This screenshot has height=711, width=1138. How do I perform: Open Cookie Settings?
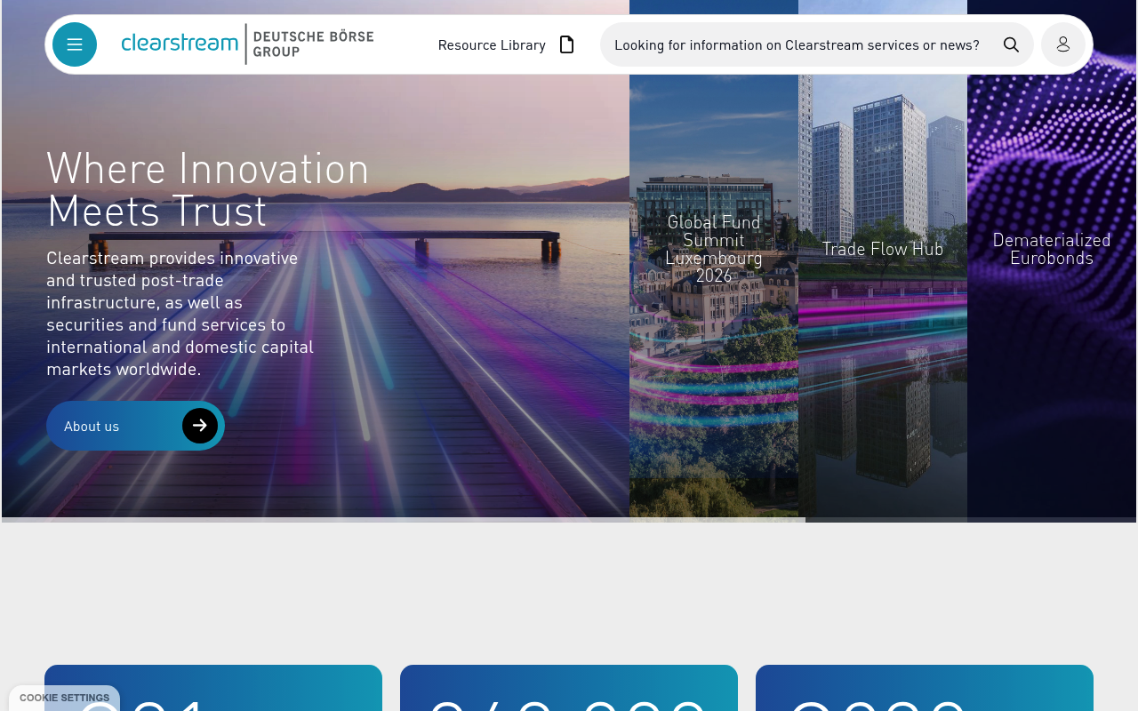tap(64, 698)
